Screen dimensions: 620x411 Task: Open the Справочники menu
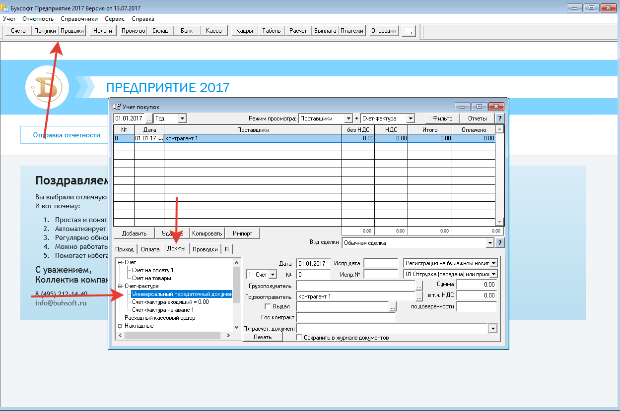click(79, 19)
